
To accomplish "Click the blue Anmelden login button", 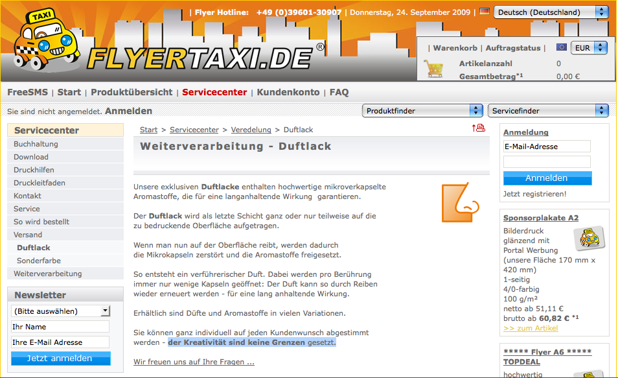I will pos(547,178).
